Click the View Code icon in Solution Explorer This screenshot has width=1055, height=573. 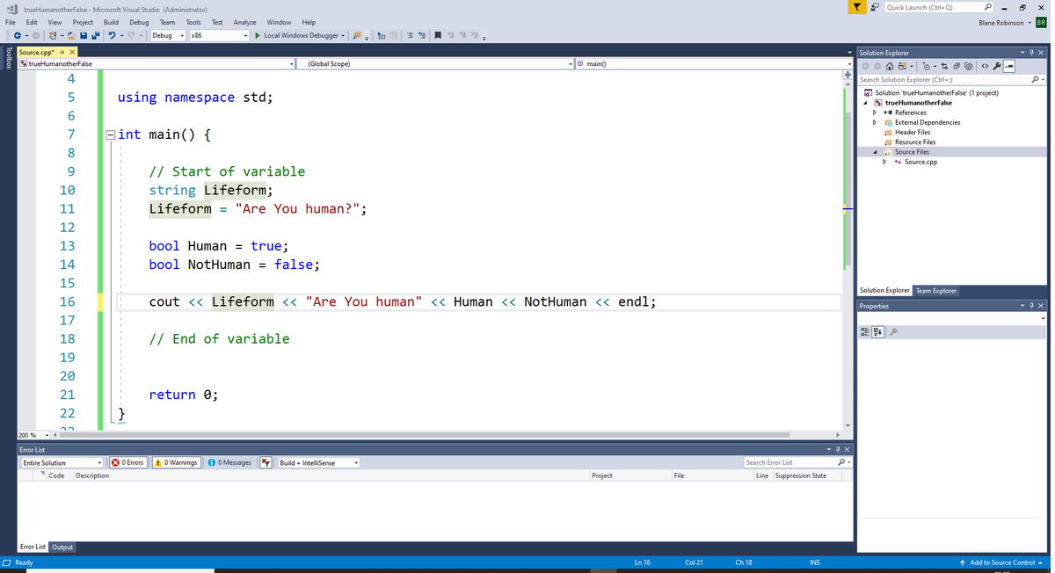click(x=985, y=66)
